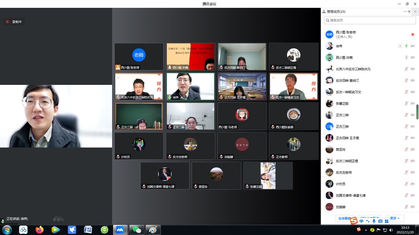Select the 西少图 马老师 avatar tile
419x235 pixels.
coord(242,116)
